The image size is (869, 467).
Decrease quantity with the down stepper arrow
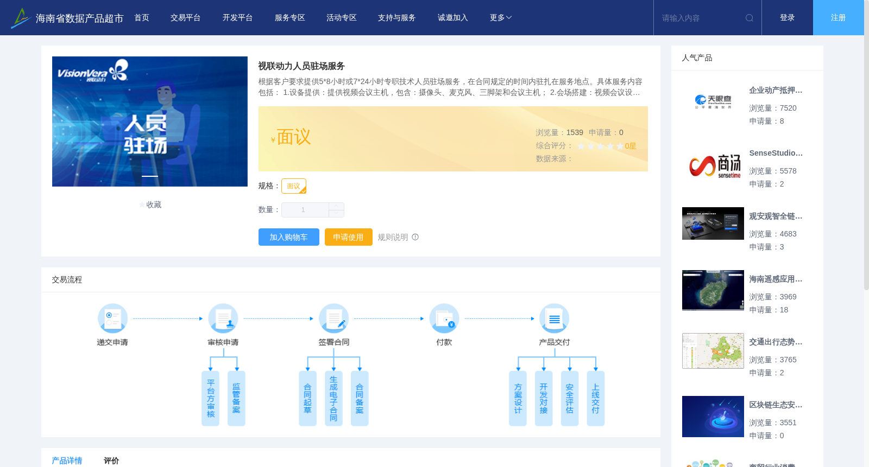point(336,214)
